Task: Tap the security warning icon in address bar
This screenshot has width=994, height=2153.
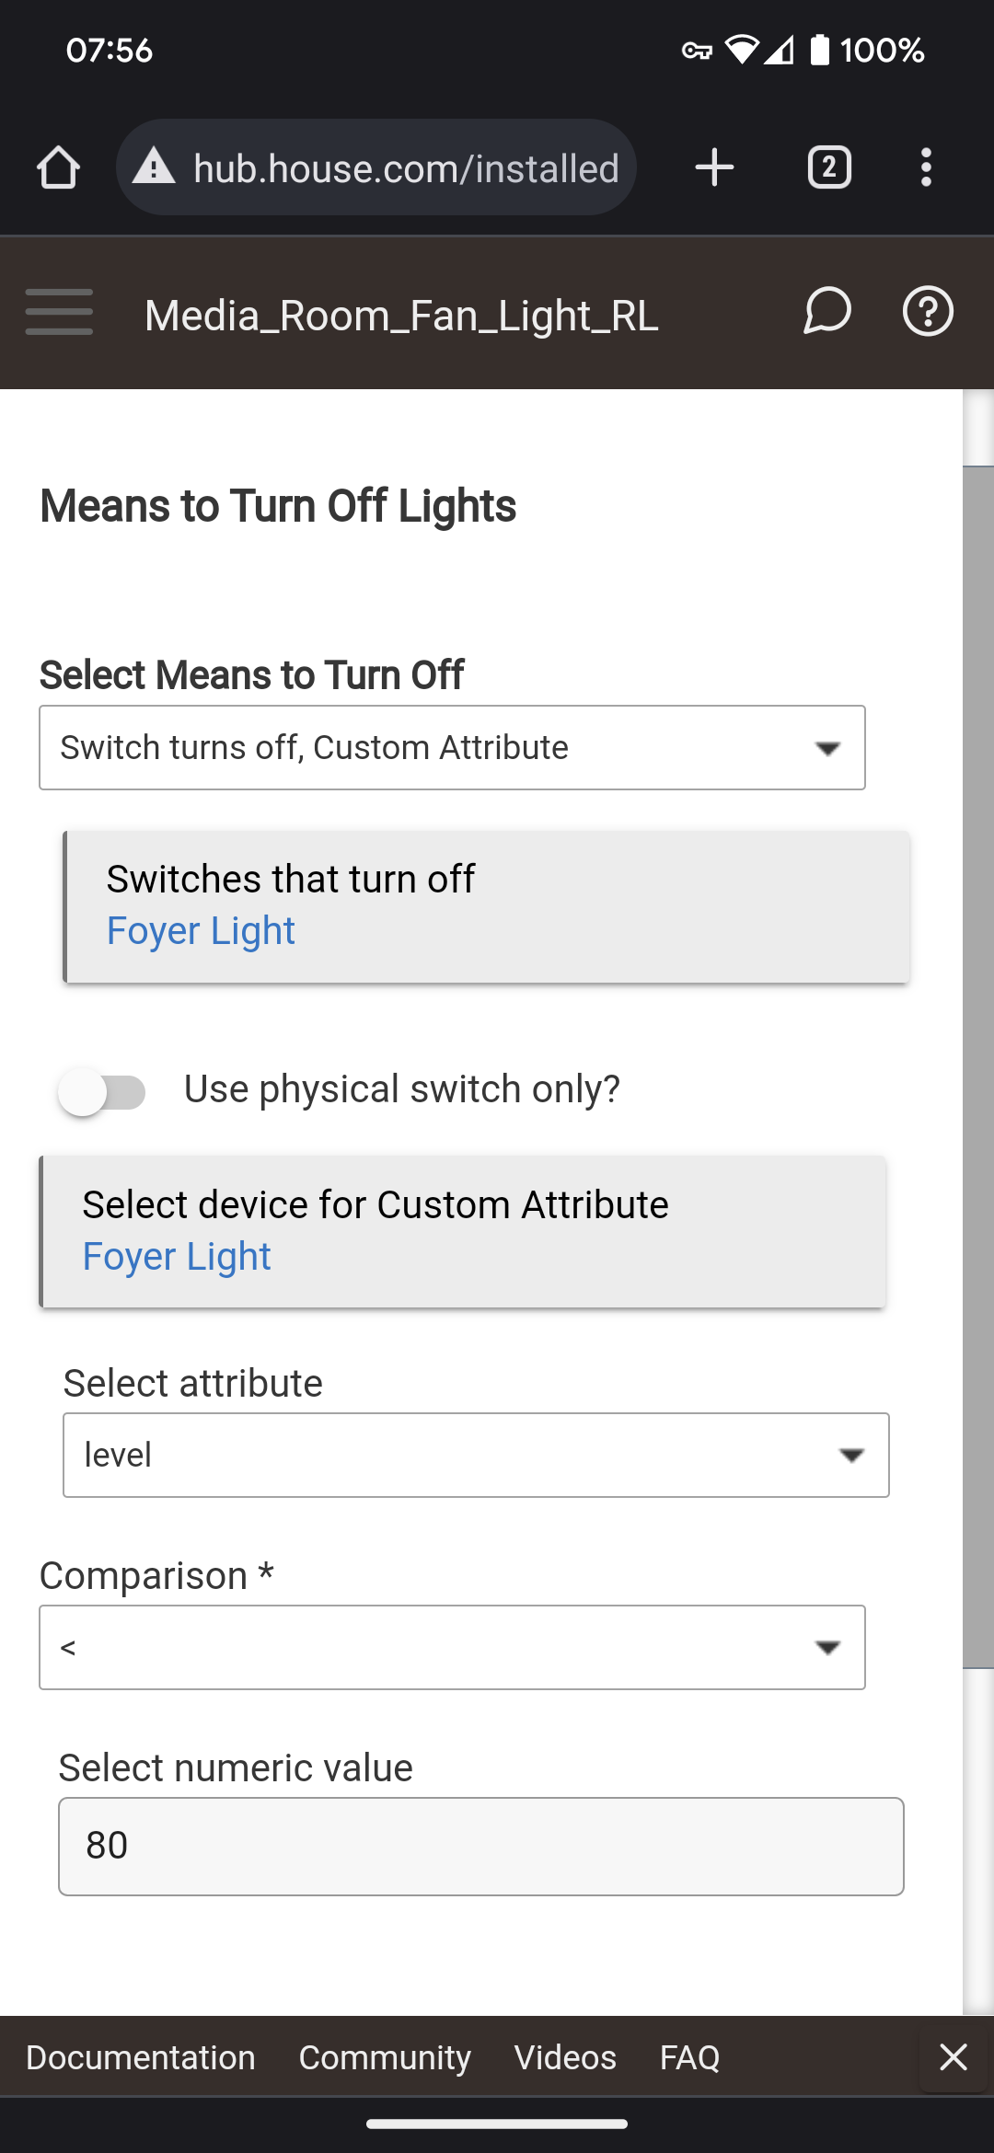Action: [x=153, y=167]
